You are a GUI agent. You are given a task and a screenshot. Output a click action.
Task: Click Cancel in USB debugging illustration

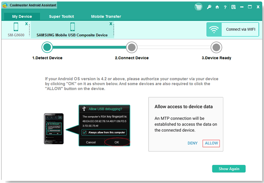pos(91,142)
